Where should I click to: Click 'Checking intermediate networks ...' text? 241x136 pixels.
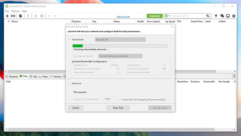[91, 49]
